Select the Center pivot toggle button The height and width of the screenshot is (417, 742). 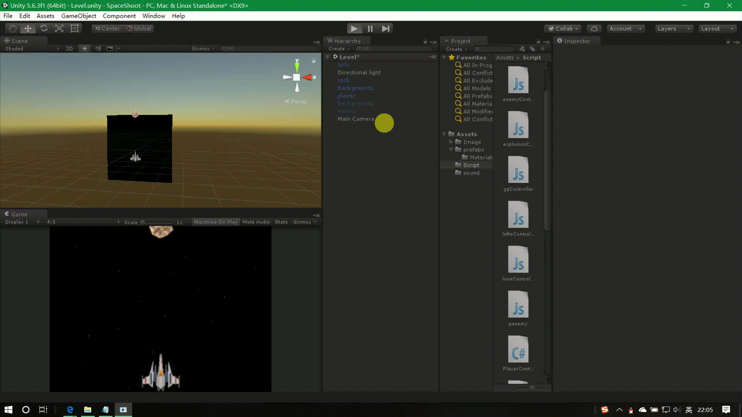(107, 29)
